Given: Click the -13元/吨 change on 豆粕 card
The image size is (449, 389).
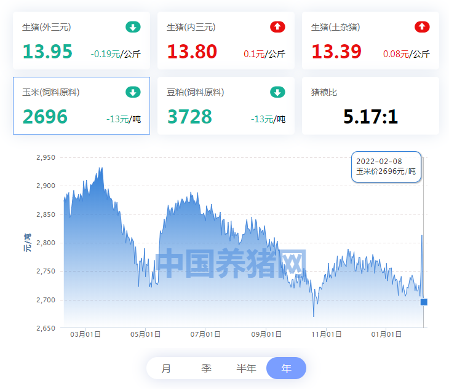Looking at the screenshot, I should (x=268, y=119).
